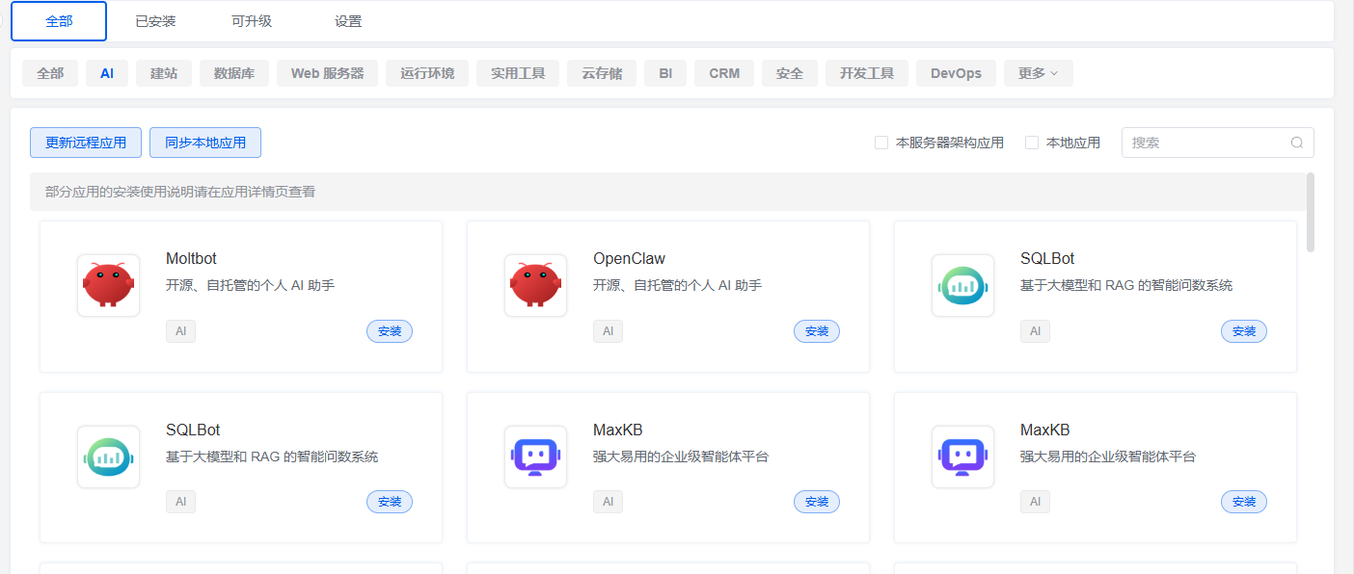1354x574 pixels.
Task: Open SQLBot icon in the second row
Action: (x=108, y=457)
